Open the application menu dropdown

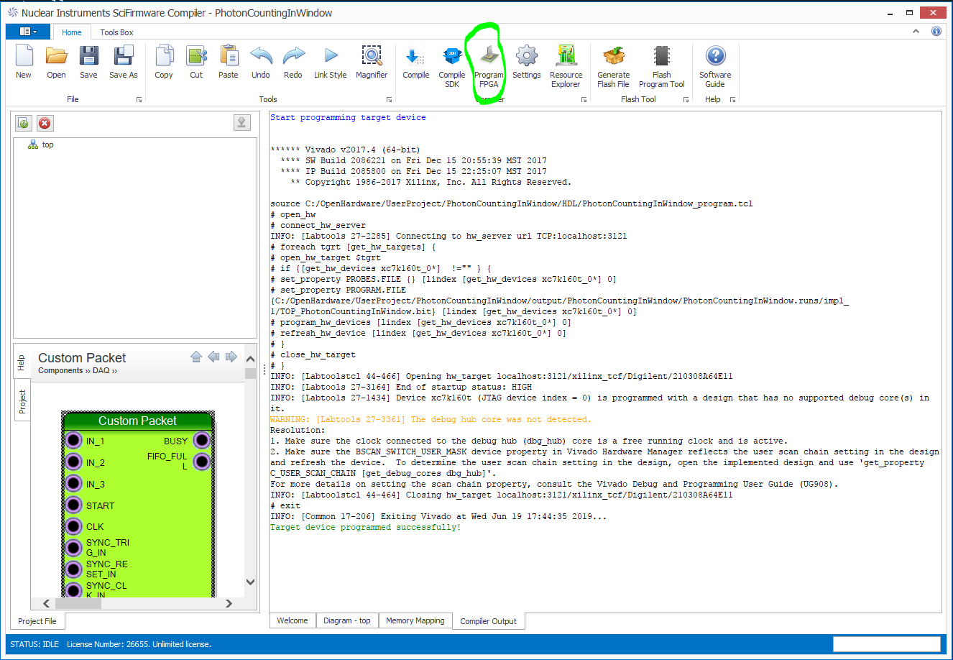tap(28, 32)
